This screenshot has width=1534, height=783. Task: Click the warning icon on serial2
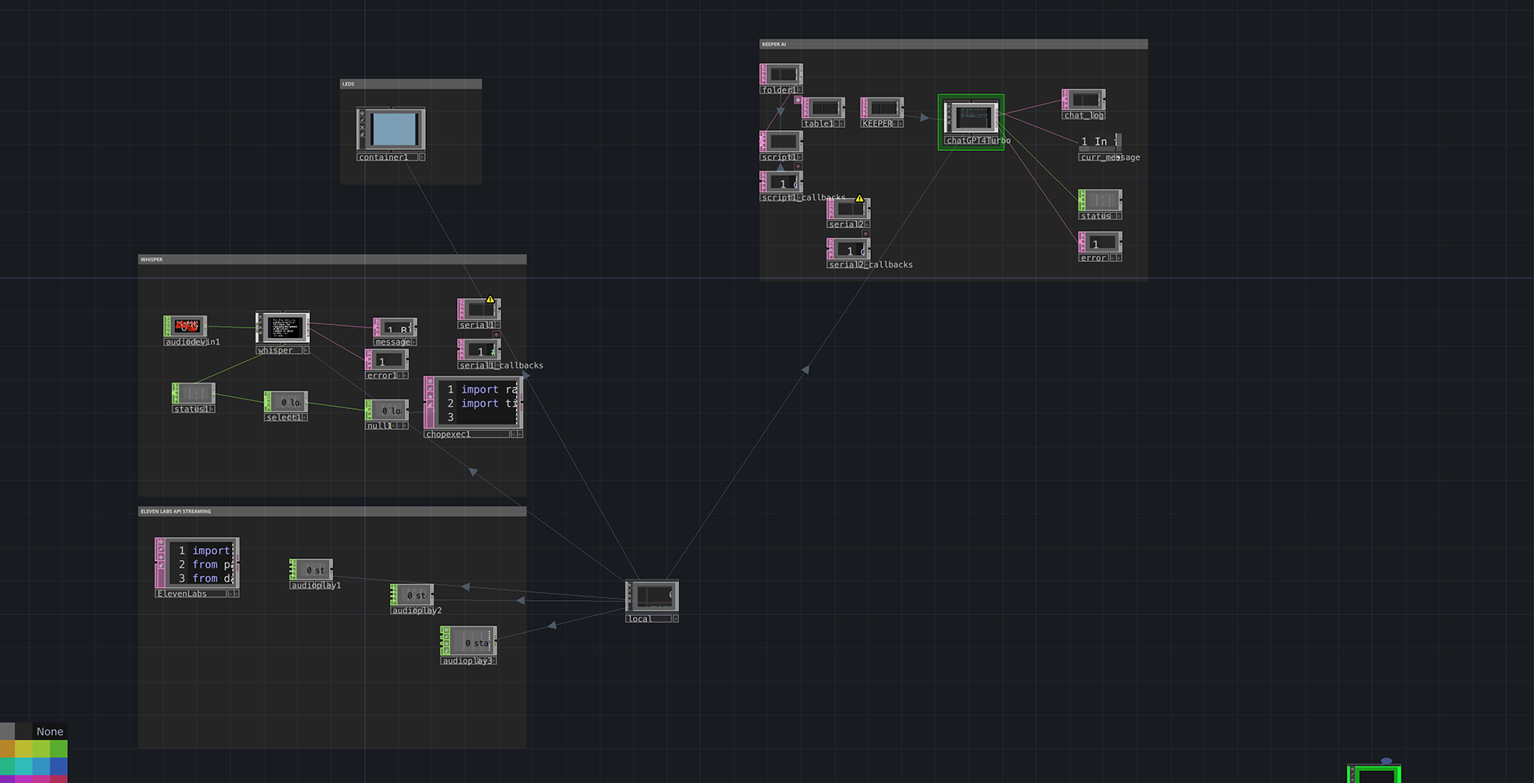point(860,198)
